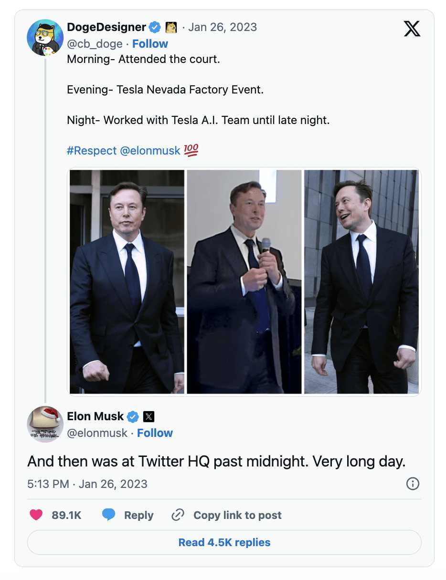Click the X logo icon
This screenshot has width=446, height=580.
[412, 29]
